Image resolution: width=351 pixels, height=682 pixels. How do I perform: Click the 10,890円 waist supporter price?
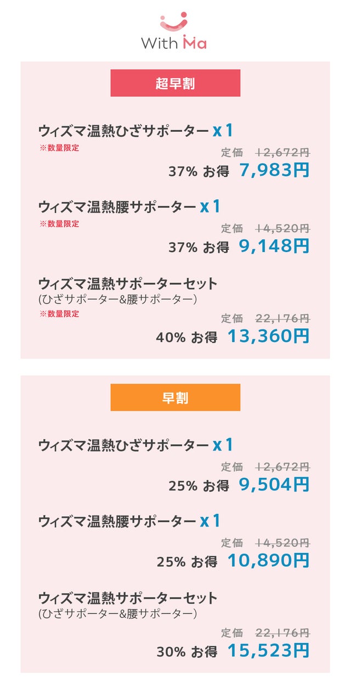tap(268, 561)
